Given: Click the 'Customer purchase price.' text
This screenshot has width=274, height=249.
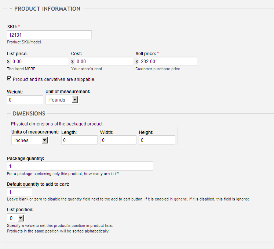Looking at the screenshot, I should (158, 69).
